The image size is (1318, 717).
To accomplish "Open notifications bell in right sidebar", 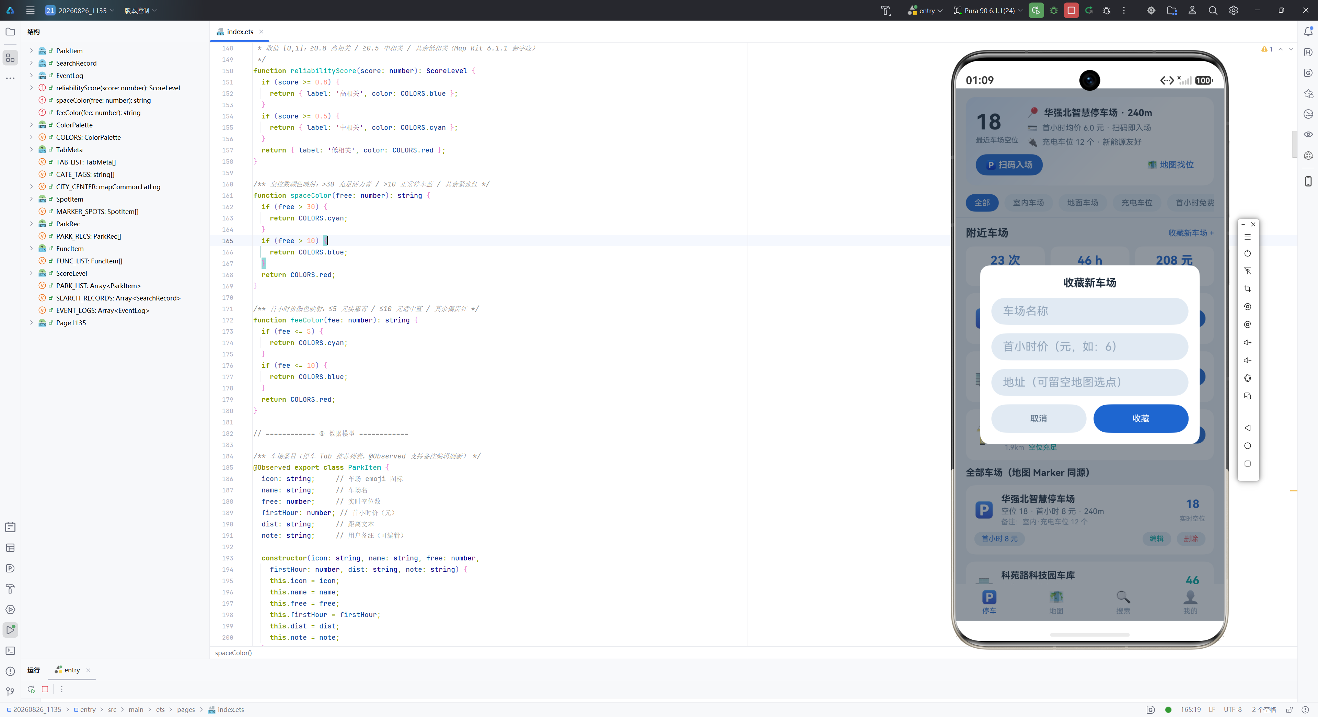I will (x=1308, y=32).
